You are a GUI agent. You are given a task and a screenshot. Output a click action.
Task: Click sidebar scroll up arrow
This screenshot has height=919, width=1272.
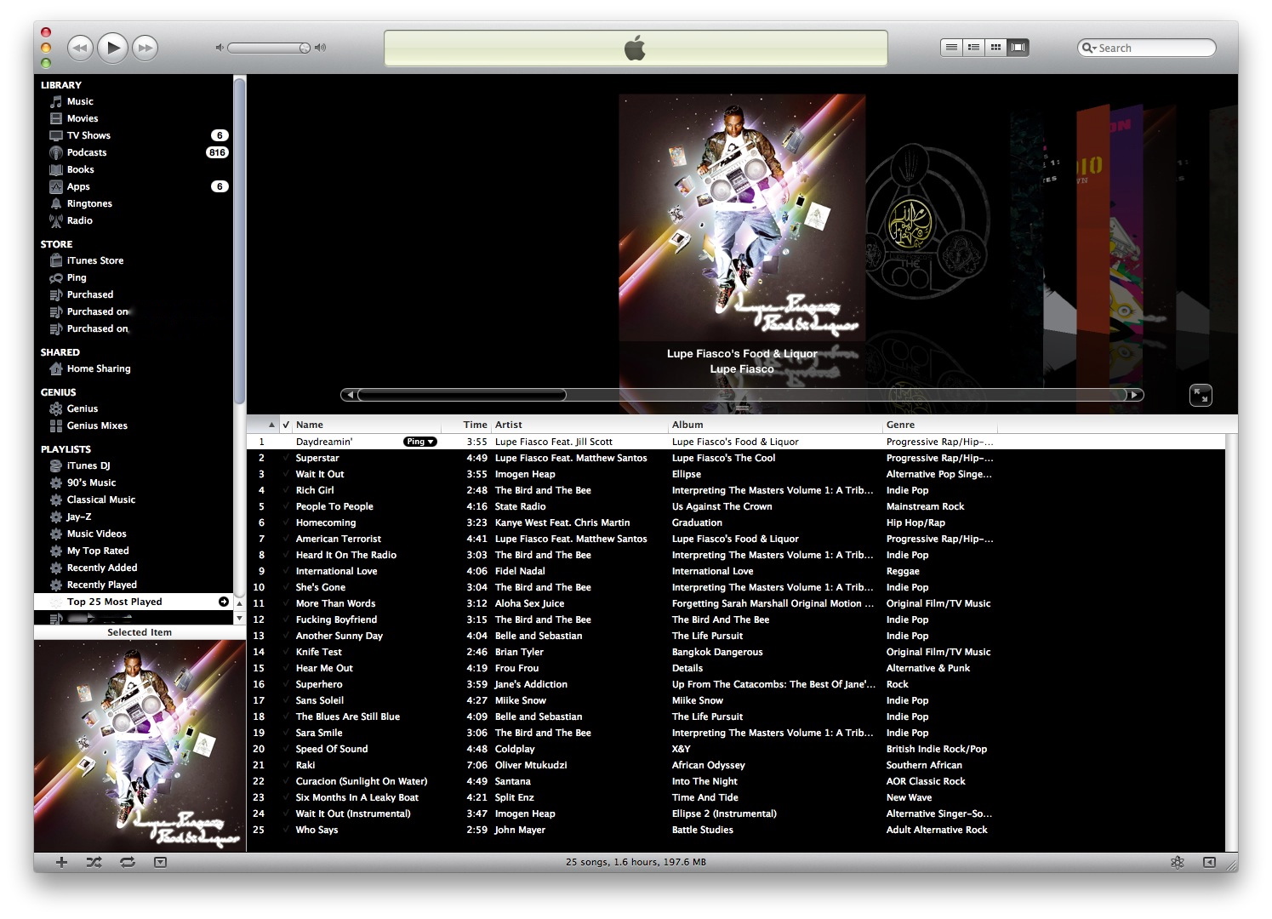click(x=240, y=603)
